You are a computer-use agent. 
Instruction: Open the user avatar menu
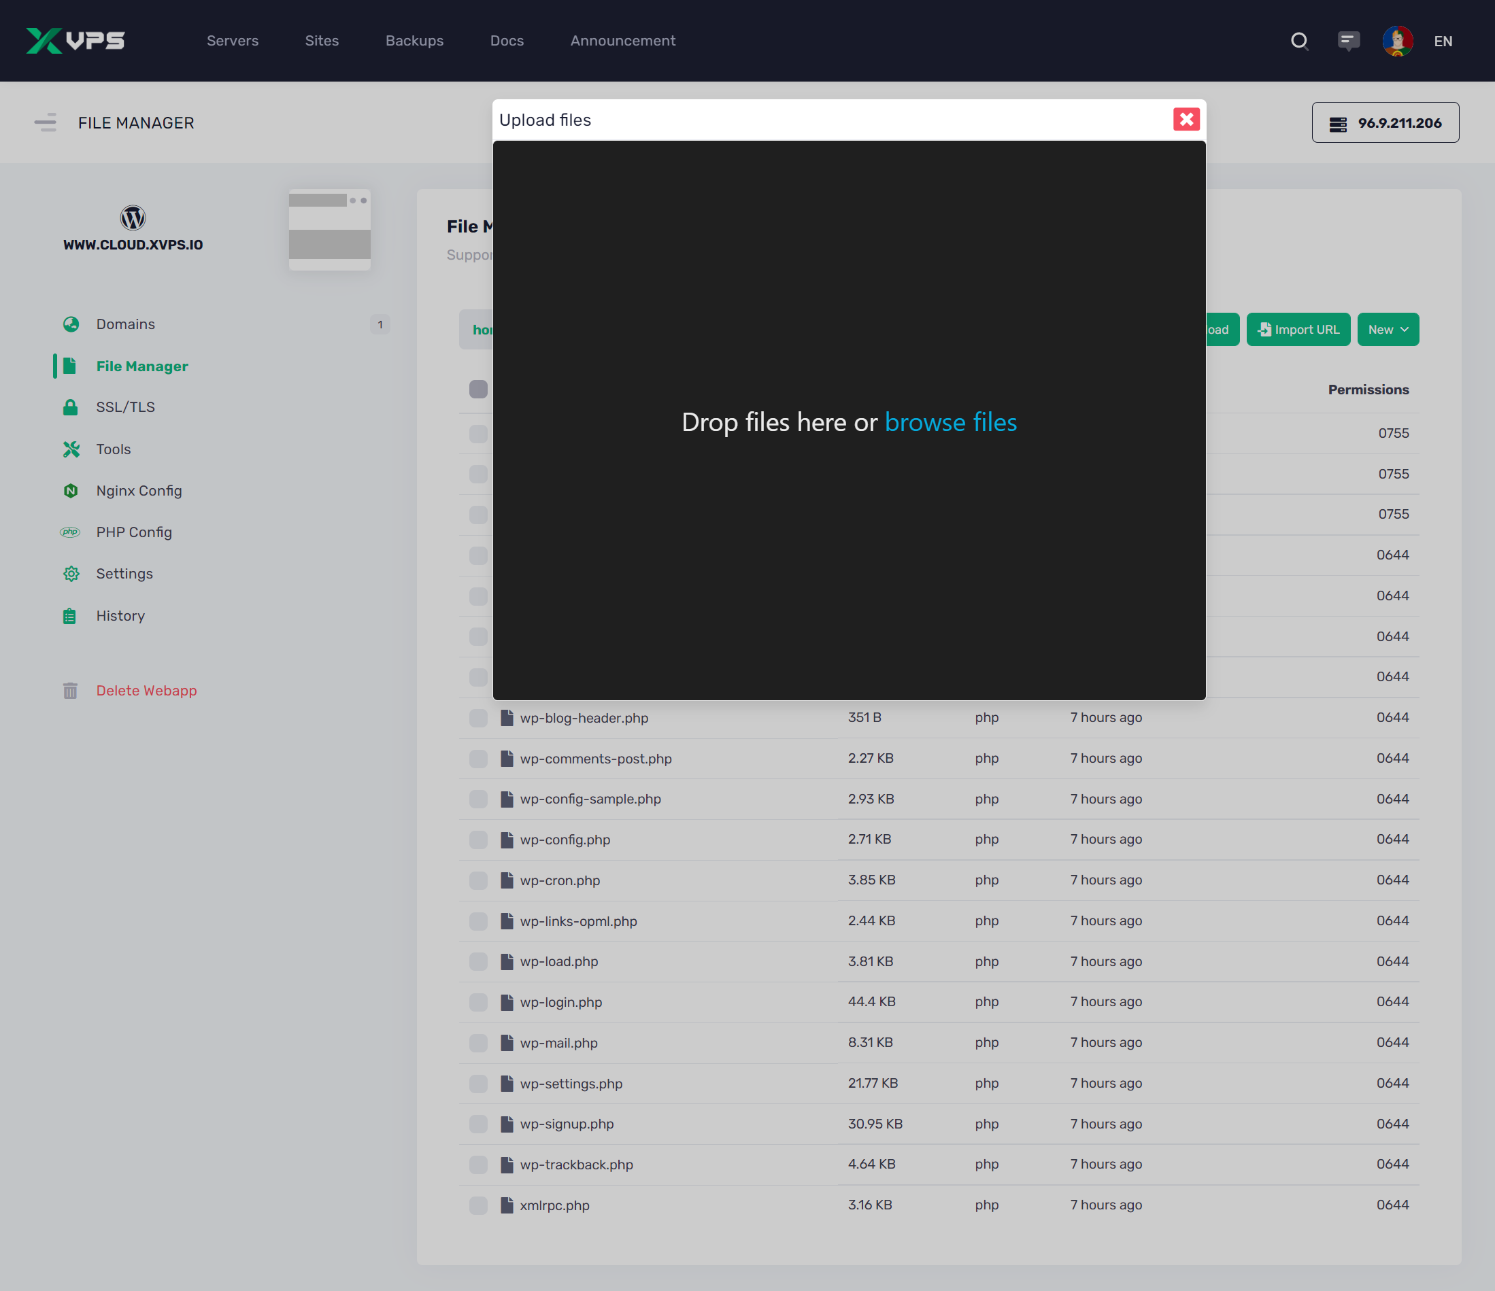[1398, 41]
